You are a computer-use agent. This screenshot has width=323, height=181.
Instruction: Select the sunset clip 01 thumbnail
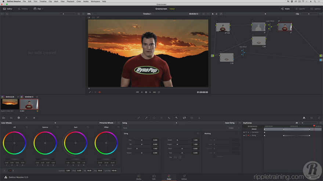point(10,104)
